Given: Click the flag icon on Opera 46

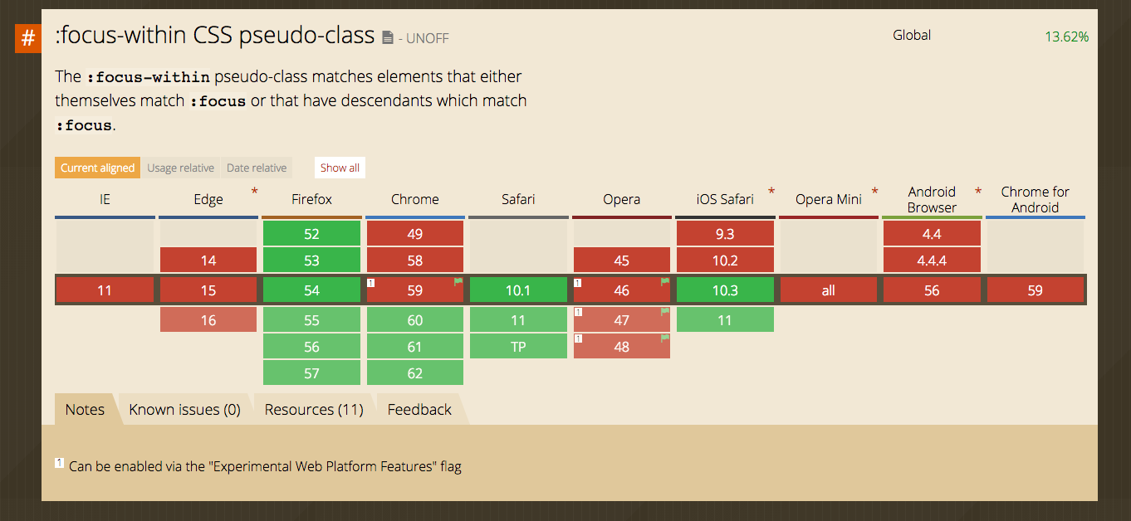Looking at the screenshot, I should pyautogui.click(x=664, y=282).
